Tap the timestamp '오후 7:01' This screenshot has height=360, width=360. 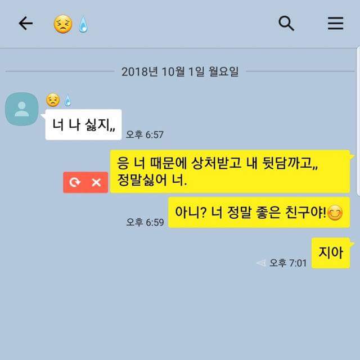(x=288, y=263)
